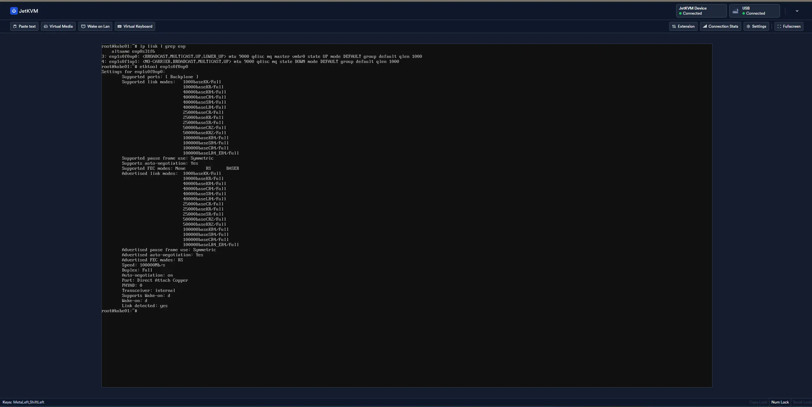The width and height of the screenshot is (812, 407).
Task: Click the Keys MetaLeft,ShiftLeft status text
Action: (x=24, y=402)
